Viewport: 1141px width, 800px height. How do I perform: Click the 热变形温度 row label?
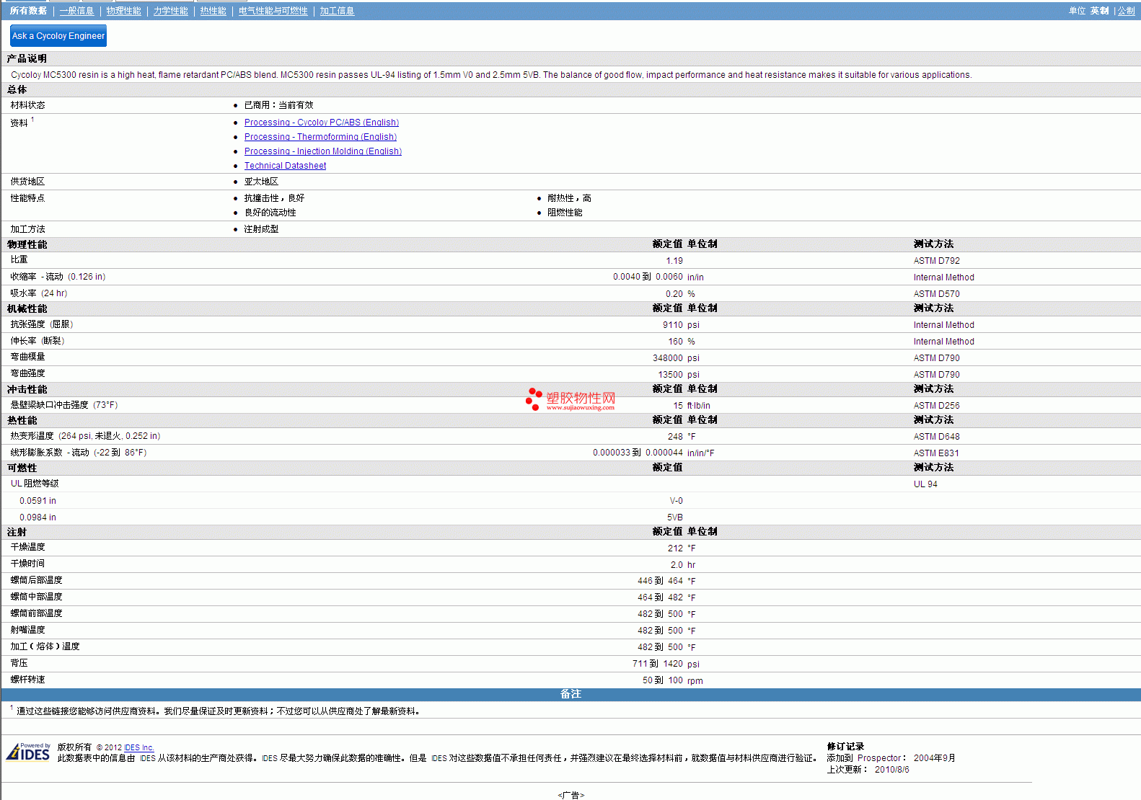pyautogui.click(x=85, y=436)
